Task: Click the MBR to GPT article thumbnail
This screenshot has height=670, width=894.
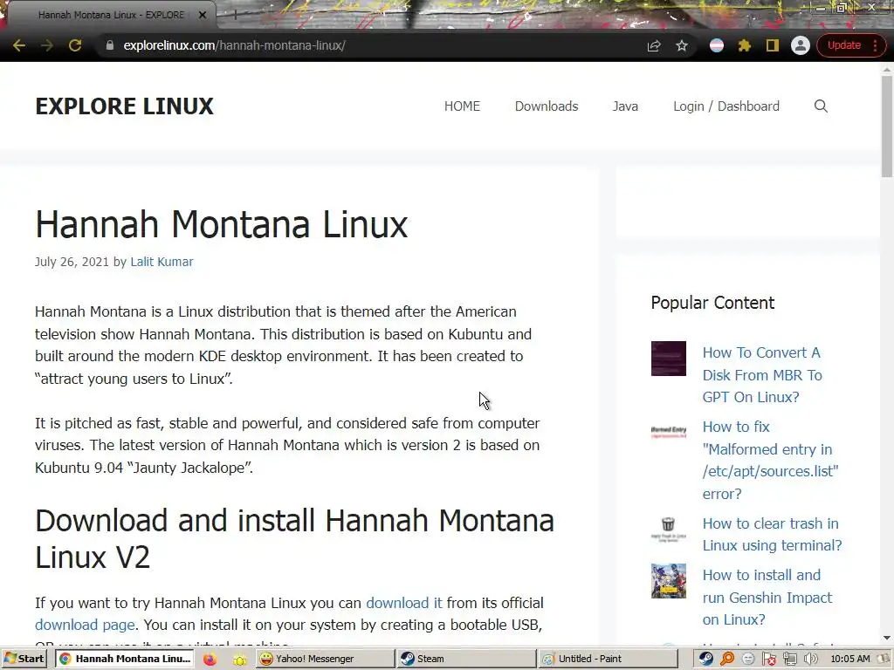Action: point(668,359)
